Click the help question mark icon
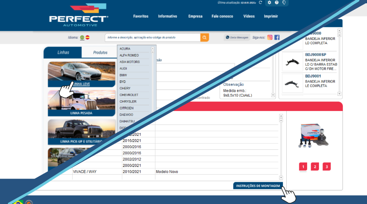This screenshot has width=367, height=204. (x=276, y=2)
